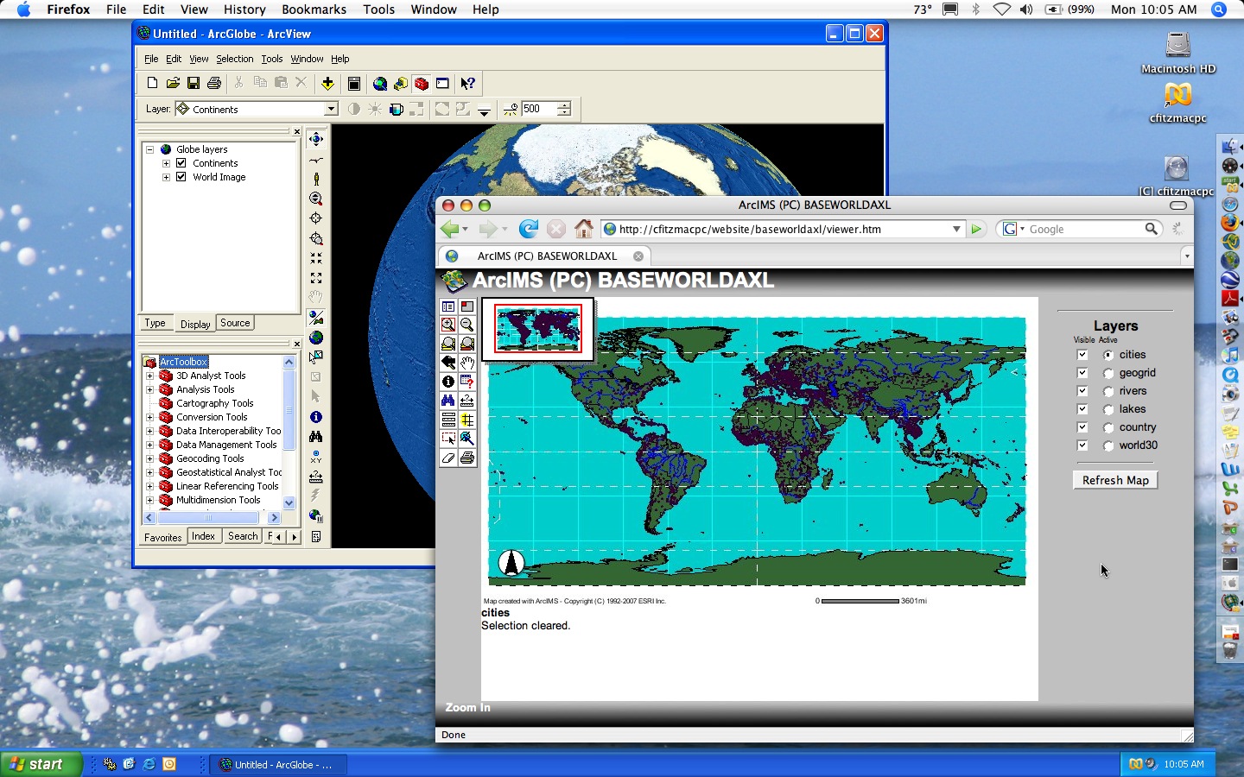The width and height of the screenshot is (1244, 777).
Task: Open Firefox URL history dropdown
Action: pos(956,229)
